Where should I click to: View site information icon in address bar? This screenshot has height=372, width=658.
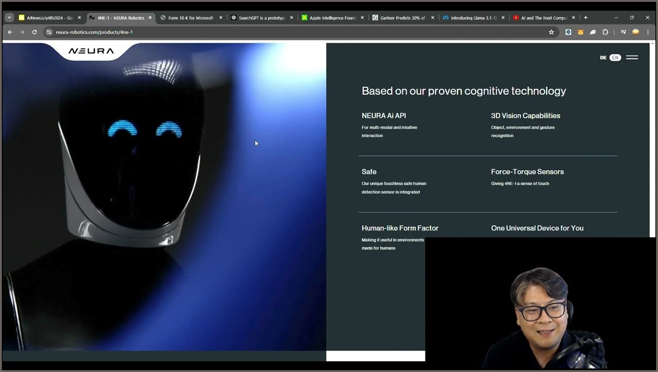click(x=49, y=32)
